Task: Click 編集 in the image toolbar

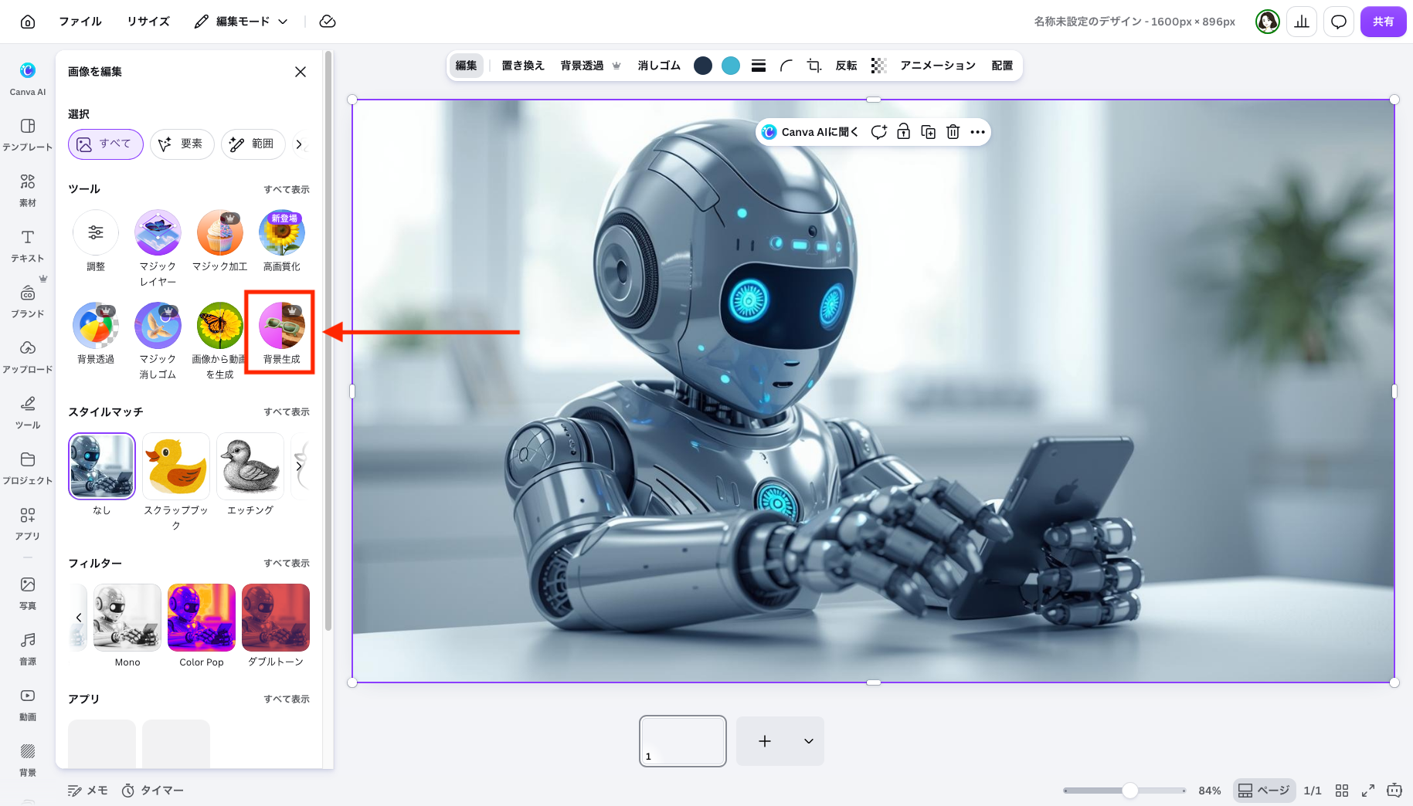Action: pyautogui.click(x=466, y=66)
